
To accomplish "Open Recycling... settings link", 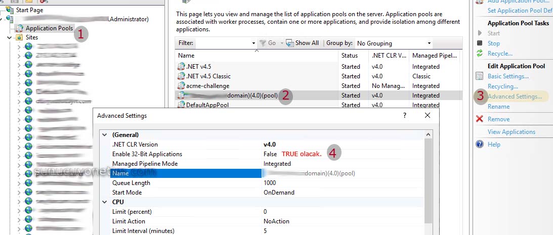I will click(x=502, y=86).
